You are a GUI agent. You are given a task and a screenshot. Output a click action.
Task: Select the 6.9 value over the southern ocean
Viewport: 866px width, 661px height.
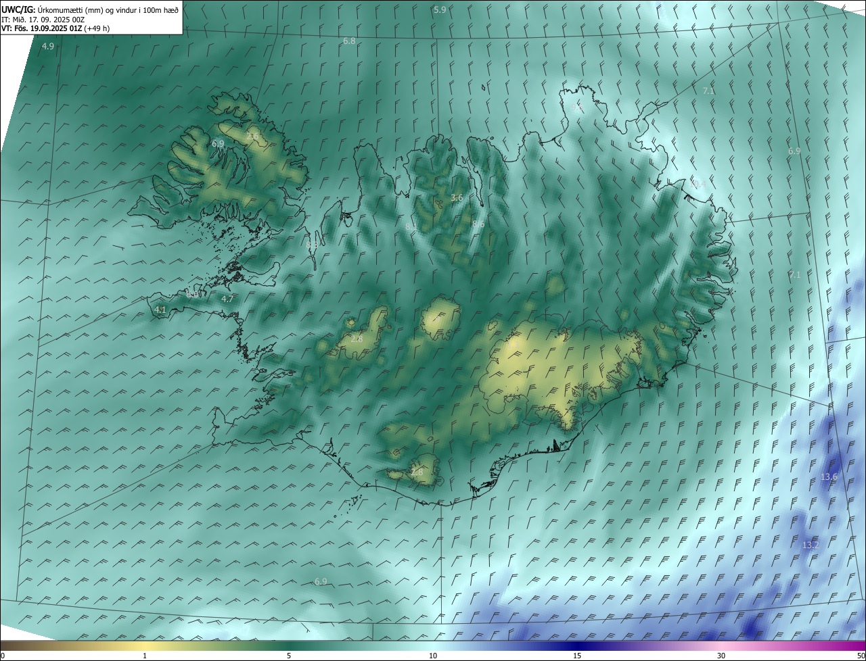[x=321, y=582]
